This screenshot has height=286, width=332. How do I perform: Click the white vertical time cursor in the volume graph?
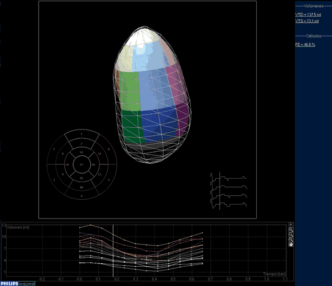point(113,251)
